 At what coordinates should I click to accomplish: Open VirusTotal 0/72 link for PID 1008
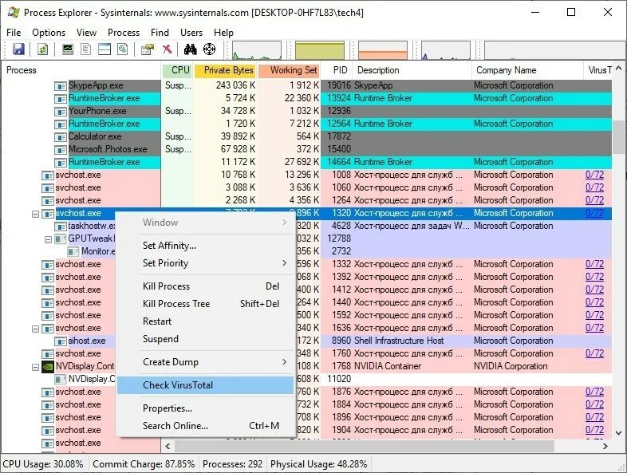(594, 175)
